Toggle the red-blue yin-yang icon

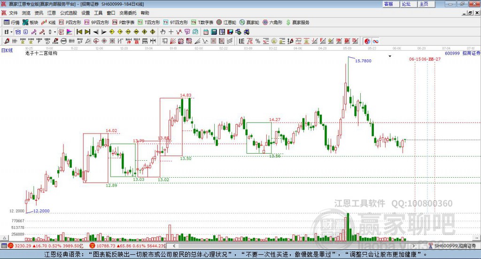(367, 41)
